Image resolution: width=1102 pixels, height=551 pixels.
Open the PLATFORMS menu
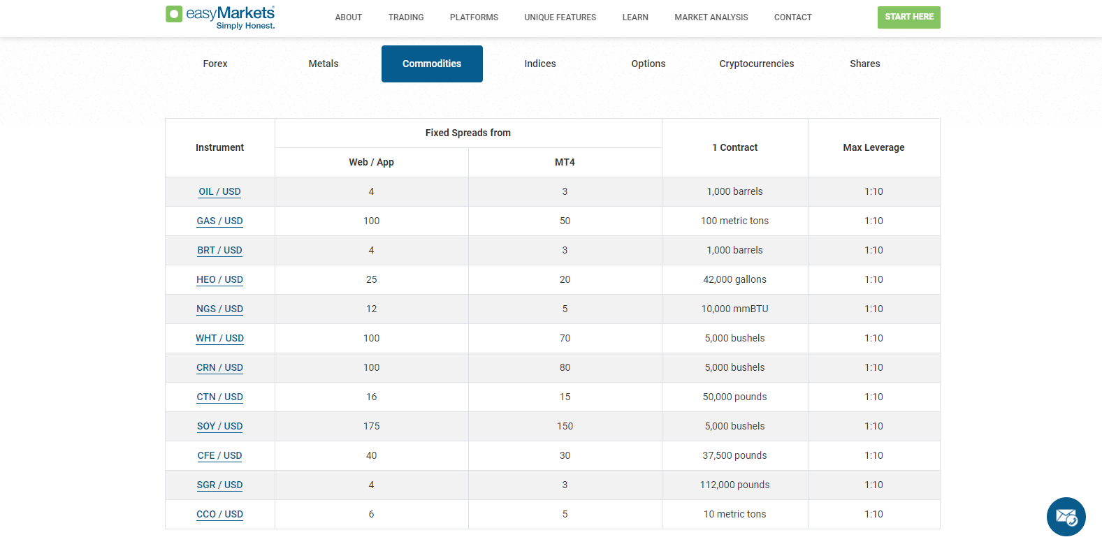point(474,17)
